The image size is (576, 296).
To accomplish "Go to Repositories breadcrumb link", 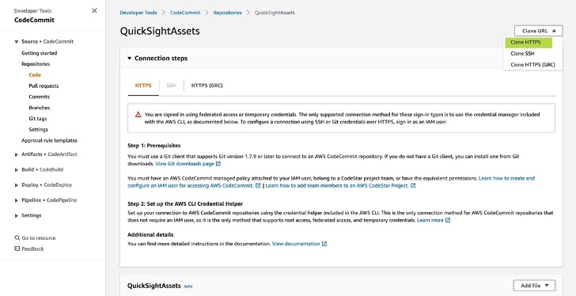I will (227, 13).
